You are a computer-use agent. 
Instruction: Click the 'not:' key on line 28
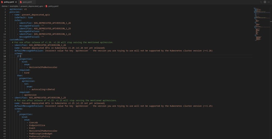point(27,84)
